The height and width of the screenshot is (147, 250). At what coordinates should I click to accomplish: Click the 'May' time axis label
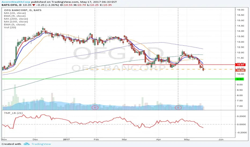[187, 139]
